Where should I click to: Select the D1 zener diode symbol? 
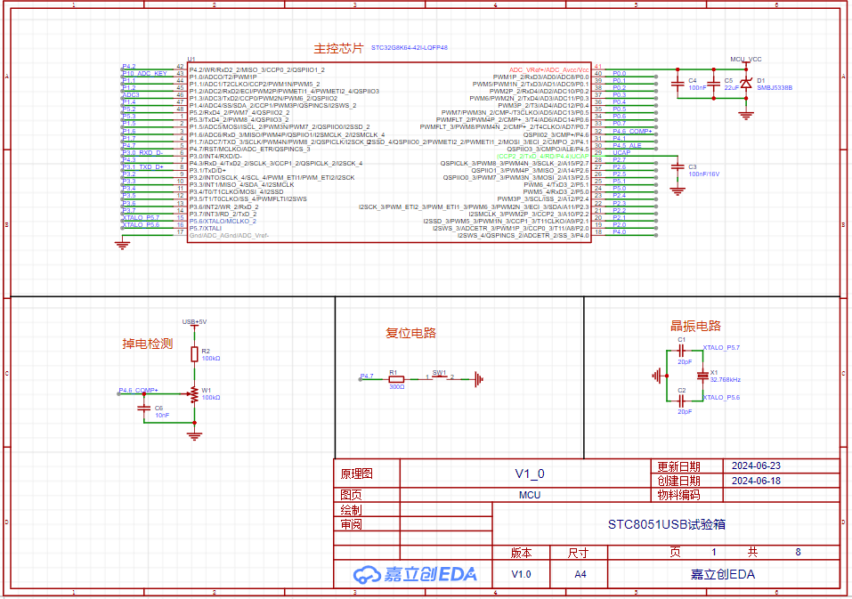tap(746, 84)
